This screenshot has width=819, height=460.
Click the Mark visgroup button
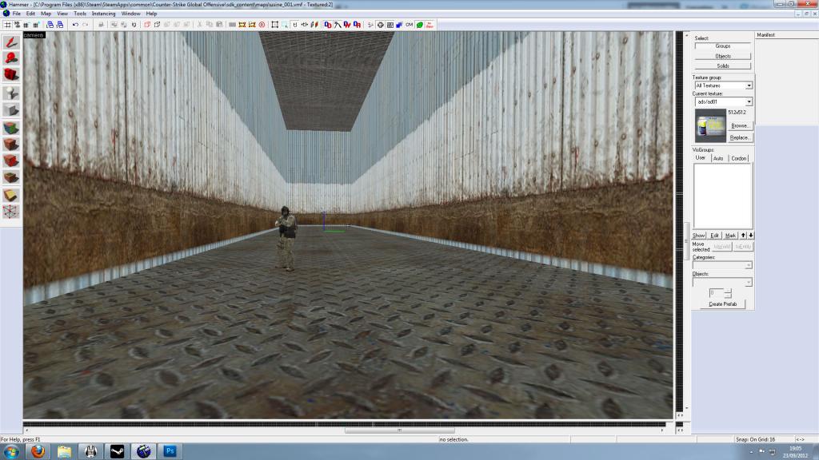pos(730,236)
